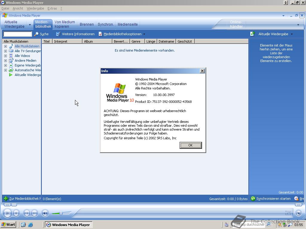Sort by the Titel column header

click(x=47, y=41)
